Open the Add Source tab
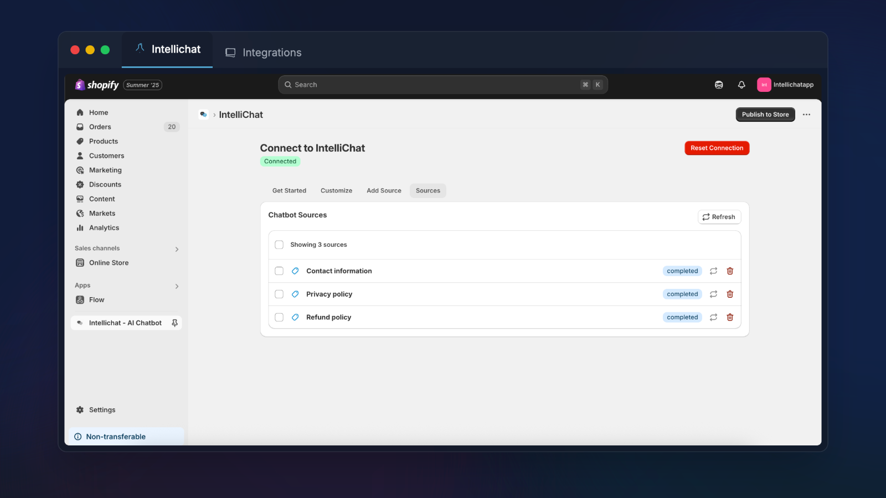Image resolution: width=886 pixels, height=498 pixels. click(x=384, y=191)
